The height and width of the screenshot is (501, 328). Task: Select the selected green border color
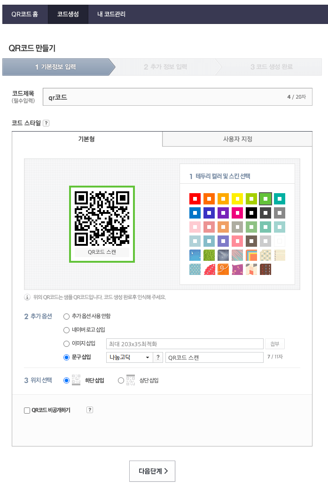click(x=266, y=199)
